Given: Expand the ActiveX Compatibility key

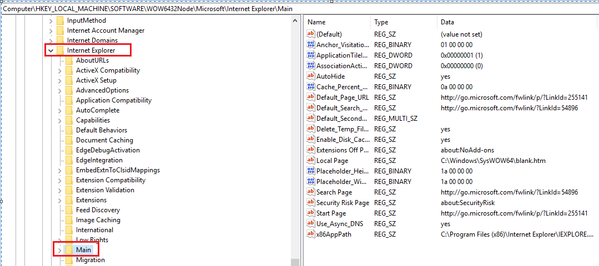Looking at the screenshot, I should 60,70.
